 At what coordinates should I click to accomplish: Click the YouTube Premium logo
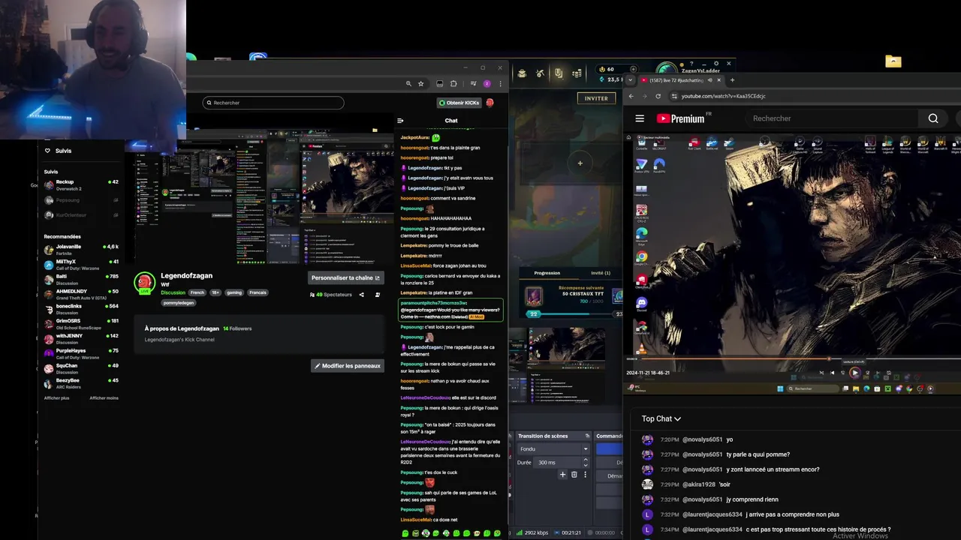(682, 118)
